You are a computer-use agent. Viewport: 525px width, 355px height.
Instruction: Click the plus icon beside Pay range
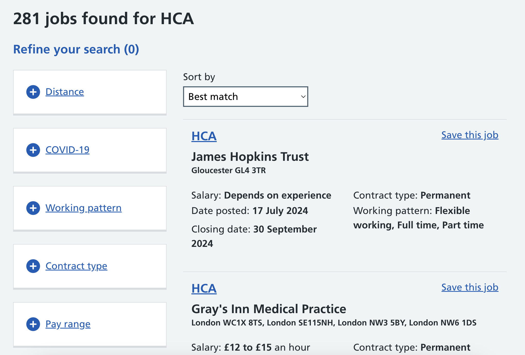coord(33,324)
